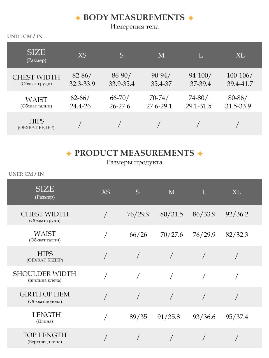Click the Измерения тела subtitle
The width and height of the screenshot is (269, 358).
pos(134,27)
